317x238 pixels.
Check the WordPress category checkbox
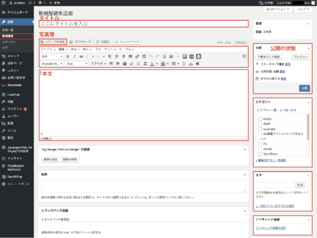(260, 154)
